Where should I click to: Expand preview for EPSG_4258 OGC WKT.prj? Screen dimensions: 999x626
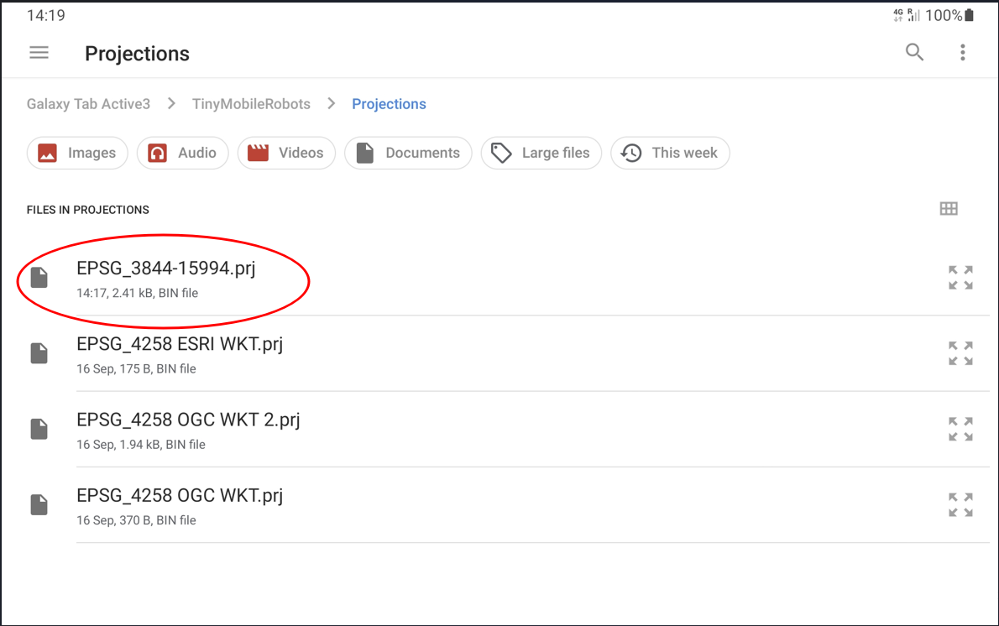(x=960, y=504)
